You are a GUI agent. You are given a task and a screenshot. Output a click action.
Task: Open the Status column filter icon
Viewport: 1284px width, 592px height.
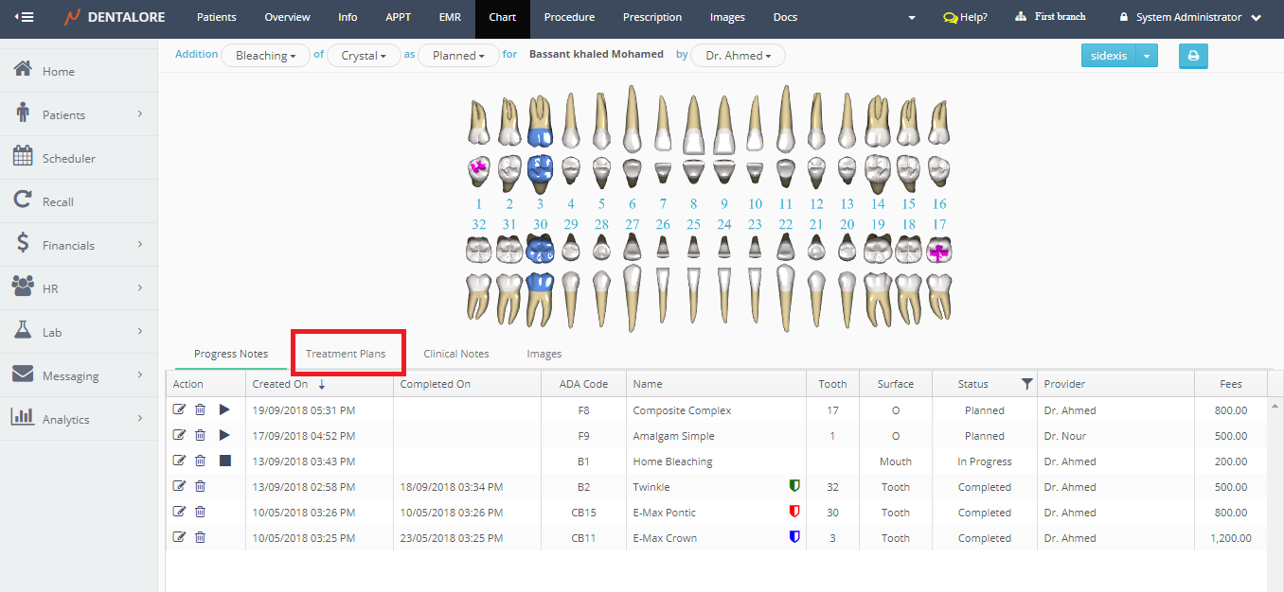coord(1026,384)
